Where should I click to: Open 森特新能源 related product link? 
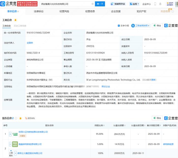coord(168,144)
